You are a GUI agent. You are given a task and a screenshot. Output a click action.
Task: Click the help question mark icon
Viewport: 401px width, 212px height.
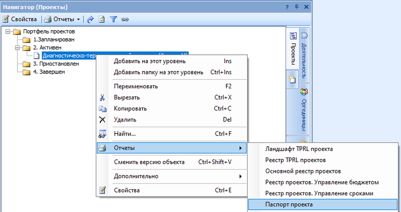(x=288, y=7)
